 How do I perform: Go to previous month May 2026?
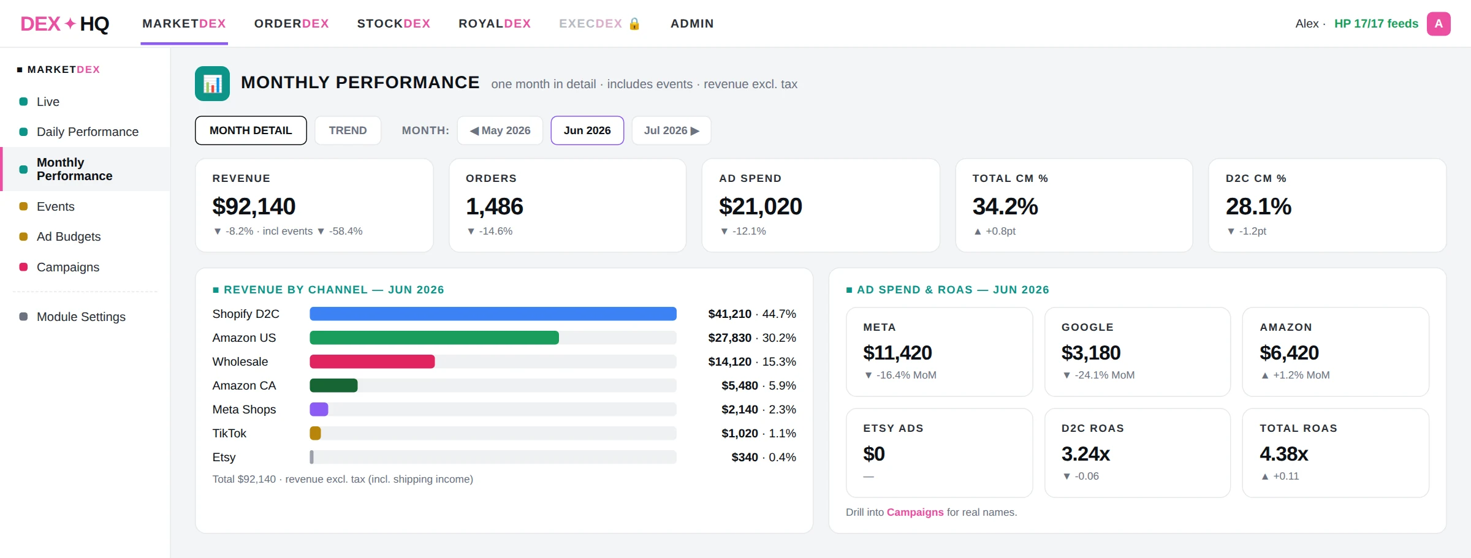(500, 130)
